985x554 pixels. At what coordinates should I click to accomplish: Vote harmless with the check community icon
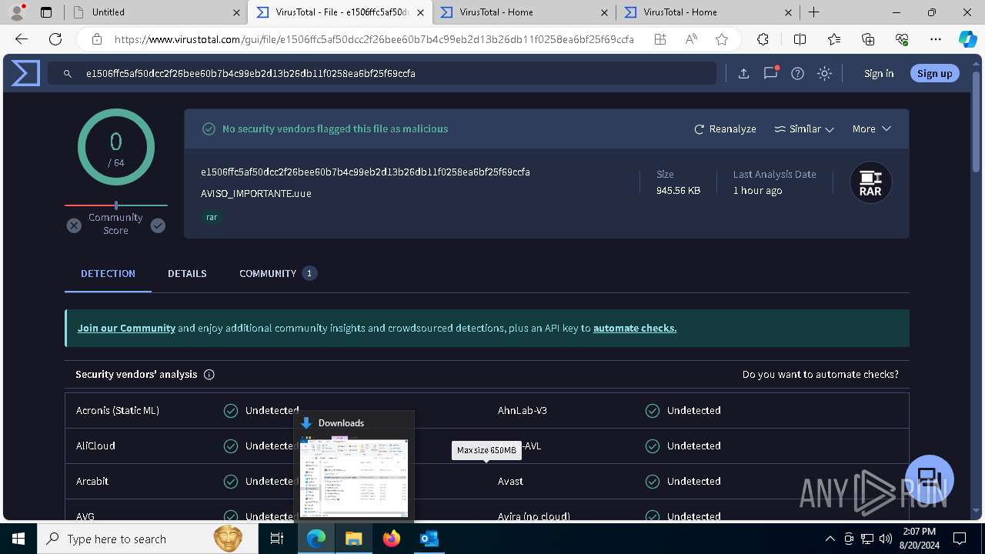pos(158,225)
